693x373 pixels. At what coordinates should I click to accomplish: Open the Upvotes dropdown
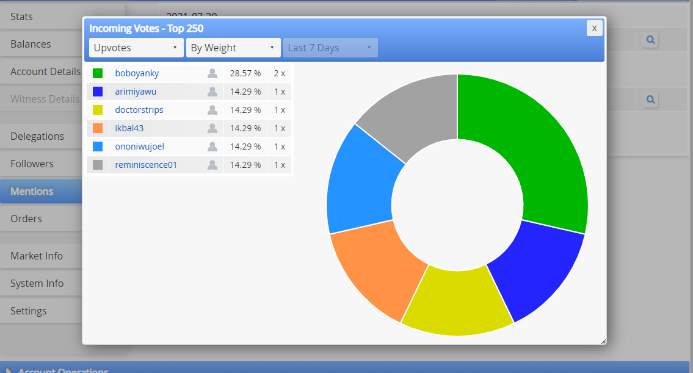pyautogui.click(x=136, y=48)
